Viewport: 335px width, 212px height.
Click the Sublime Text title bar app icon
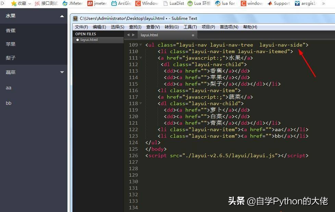(x=75, y=18)
